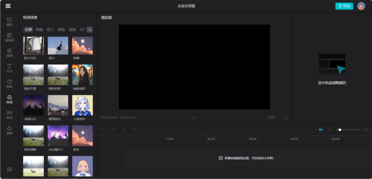The height and width of the screenshot is (179, 372).
Task: Choose the 卡通渲染 effect thumbnail
Action: pos(82,105)
